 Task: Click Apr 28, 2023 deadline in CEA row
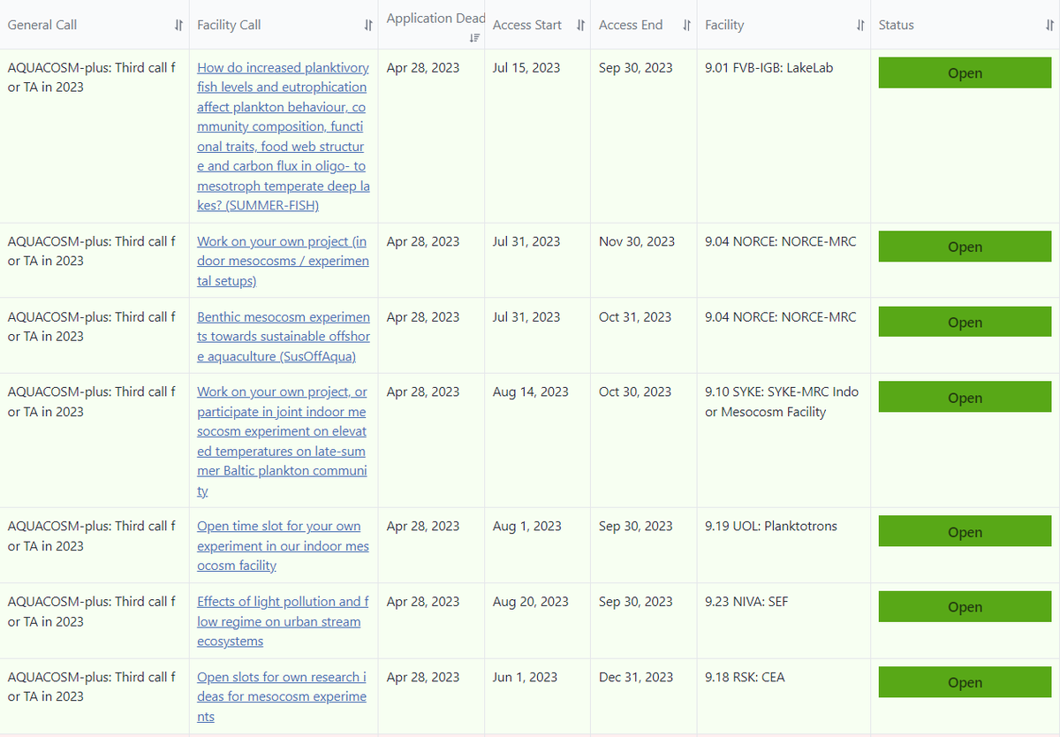[423, 678]
